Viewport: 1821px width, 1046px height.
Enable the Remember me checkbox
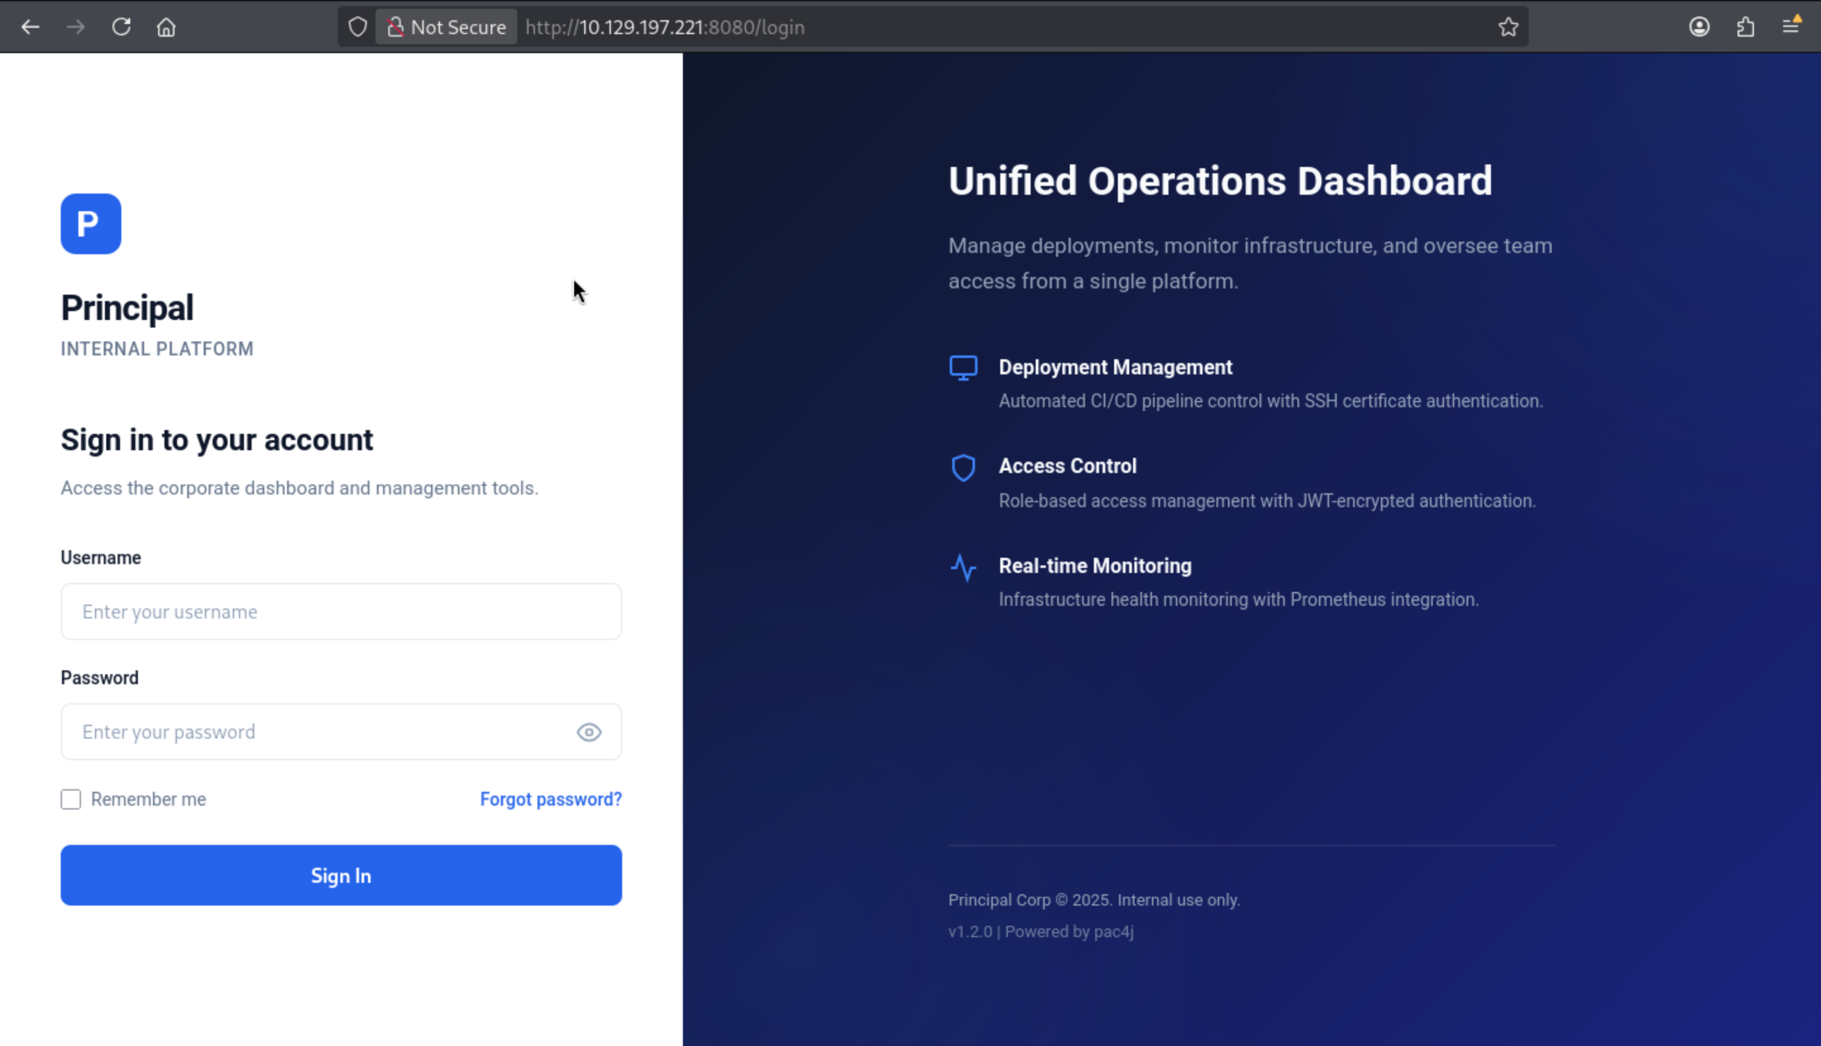point(70,799)
